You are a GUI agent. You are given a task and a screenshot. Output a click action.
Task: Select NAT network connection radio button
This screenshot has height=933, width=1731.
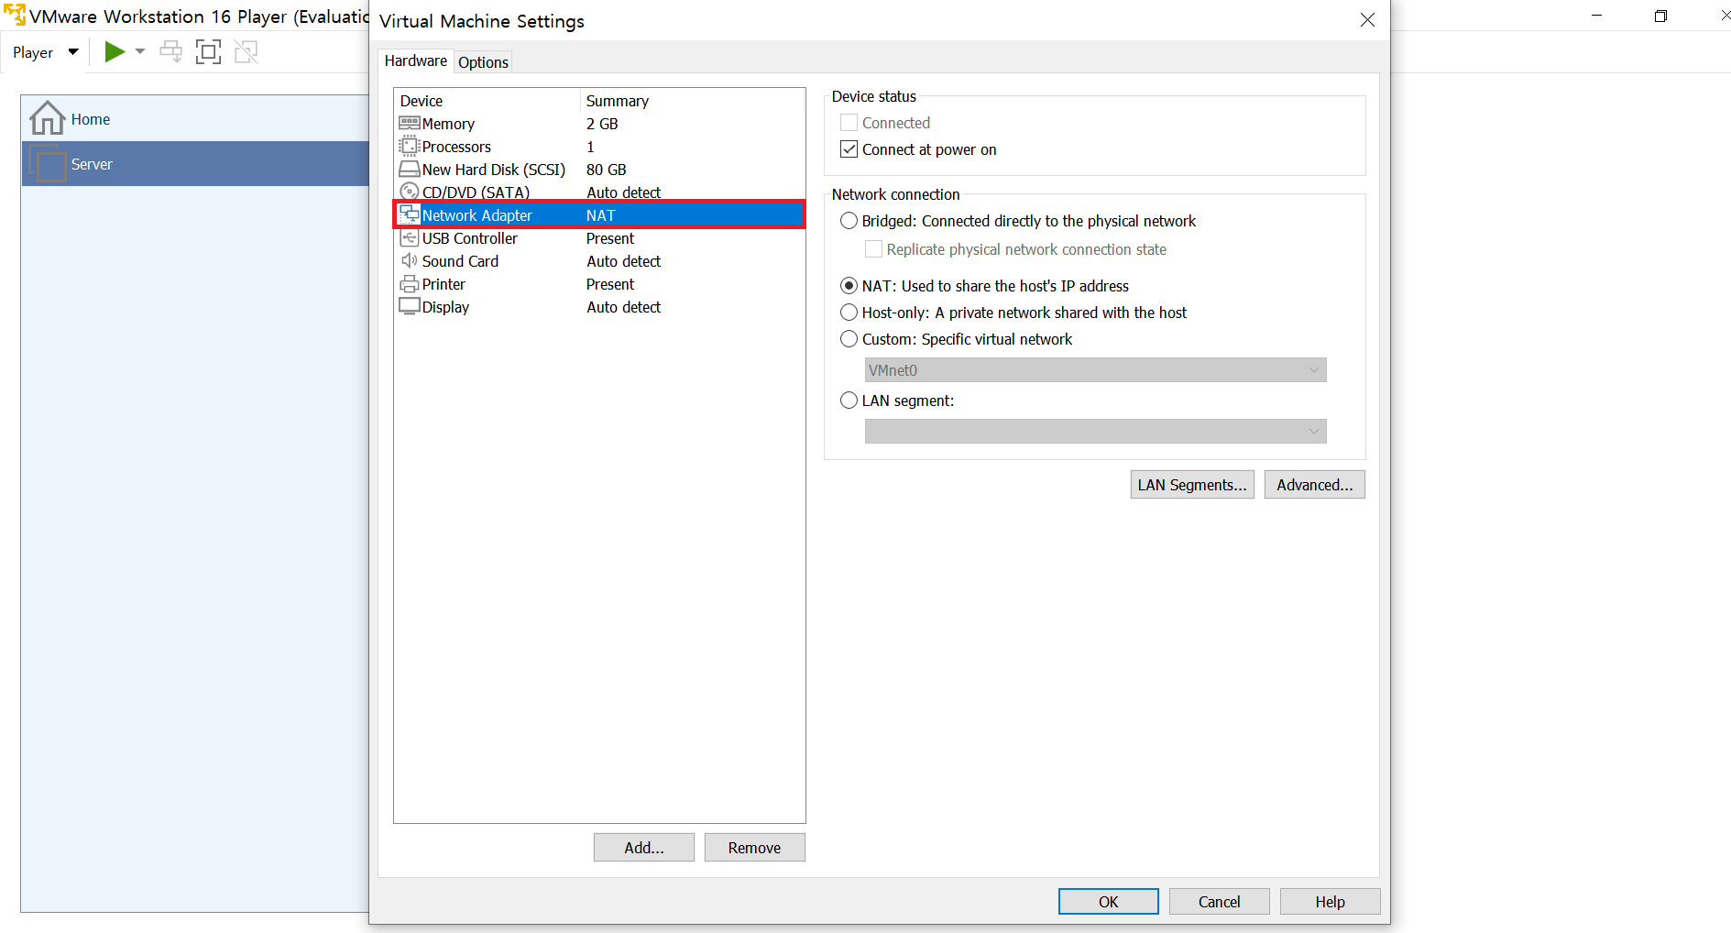[849, 286]
